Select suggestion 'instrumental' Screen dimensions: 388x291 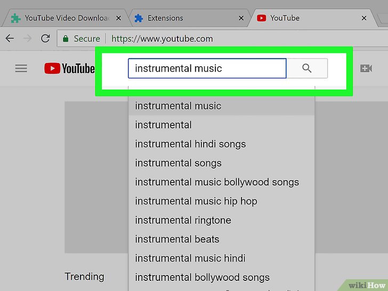222,125
